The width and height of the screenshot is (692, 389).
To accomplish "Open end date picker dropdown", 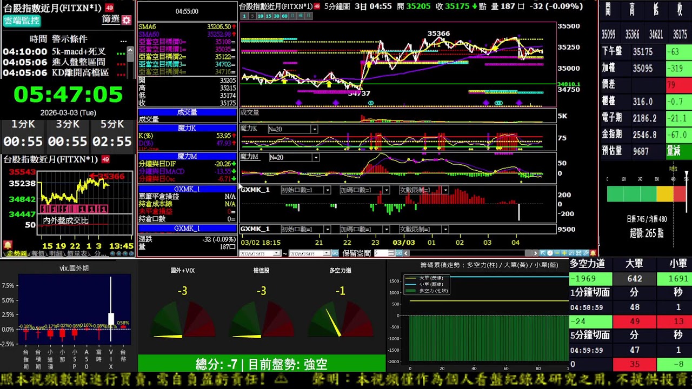I will coord(327,253).
